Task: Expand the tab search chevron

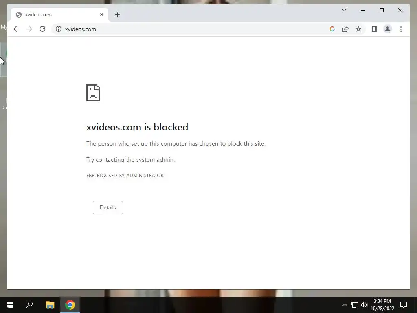Action: (x=344, y=10)
